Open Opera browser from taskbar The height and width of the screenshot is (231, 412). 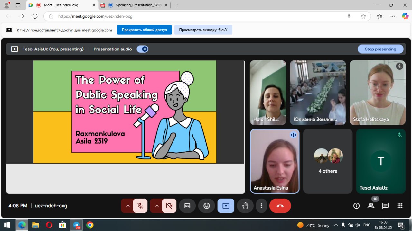[49, 225]
